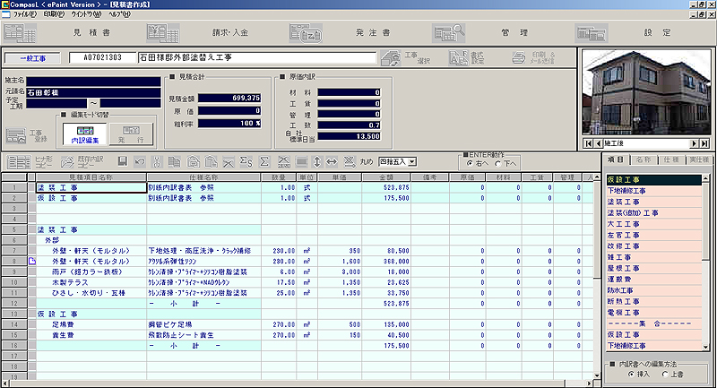Click the sigma total icon in toolbar
Image resolution: width=717 pixels, height=388 pixels.
click(x=264, y=161)
